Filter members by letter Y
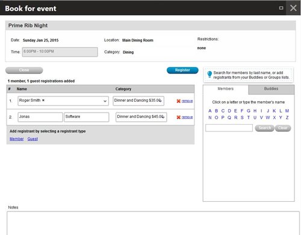The width and height of the screenshot is (301, 235). (x=281, y=117)
